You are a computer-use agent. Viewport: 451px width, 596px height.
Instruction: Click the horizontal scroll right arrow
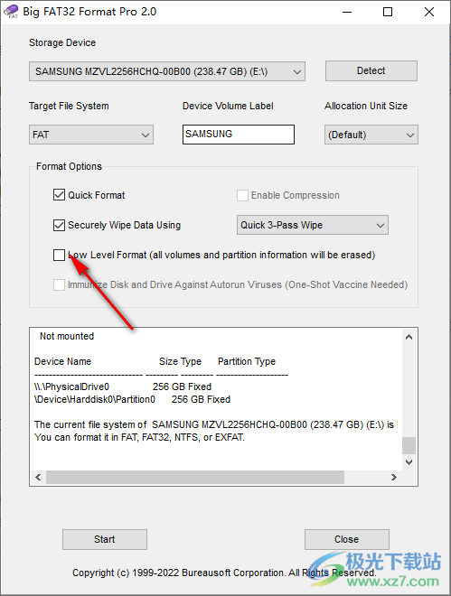(x=394, y=477)
